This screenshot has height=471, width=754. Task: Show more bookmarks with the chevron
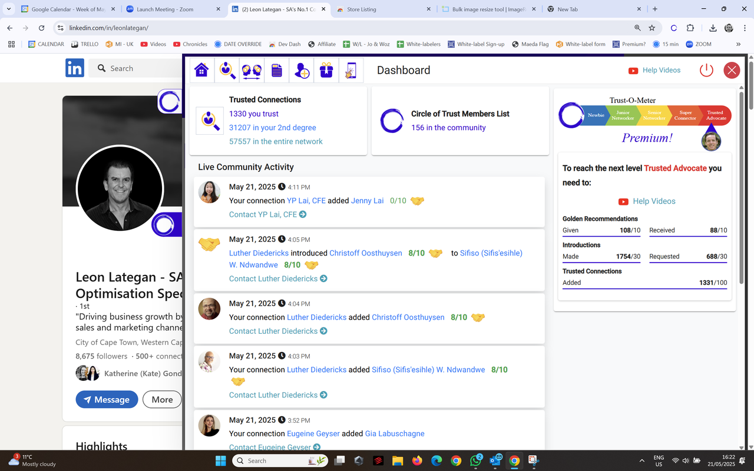coord(738,44)
